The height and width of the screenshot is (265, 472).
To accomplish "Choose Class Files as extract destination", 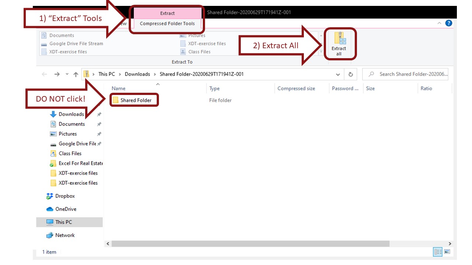I will click(195, 52).
